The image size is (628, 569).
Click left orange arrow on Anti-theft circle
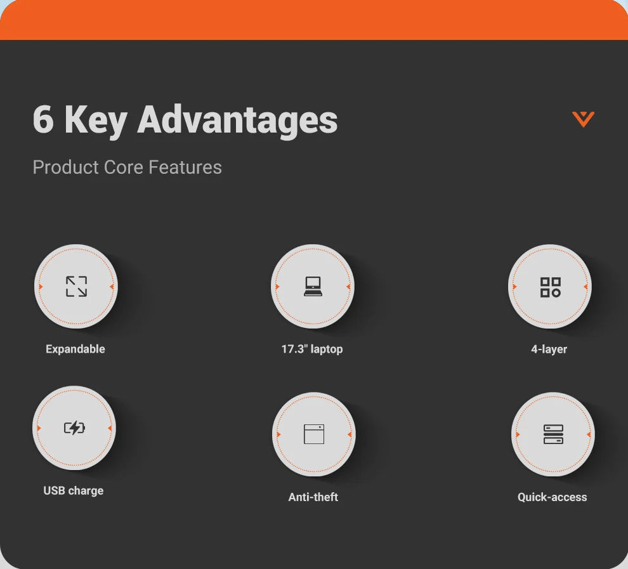coord(278,435)
